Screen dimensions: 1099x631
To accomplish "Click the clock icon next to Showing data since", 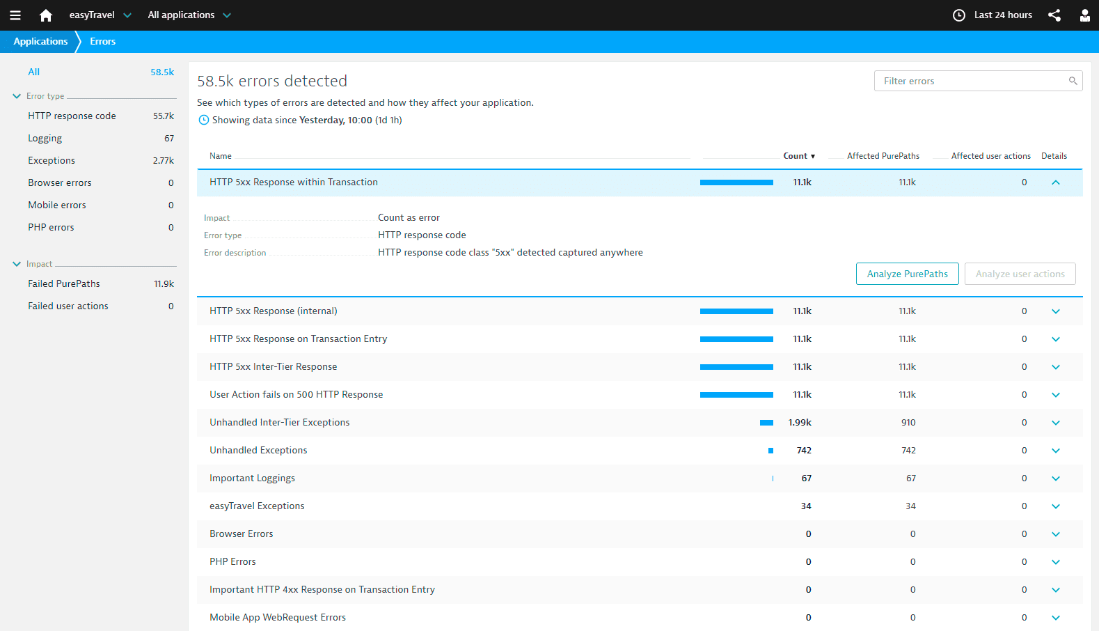I will tap(204, 120).
